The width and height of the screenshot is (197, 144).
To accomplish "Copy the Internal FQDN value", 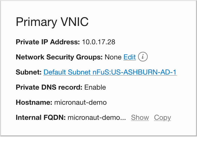I will click(162, 118).
